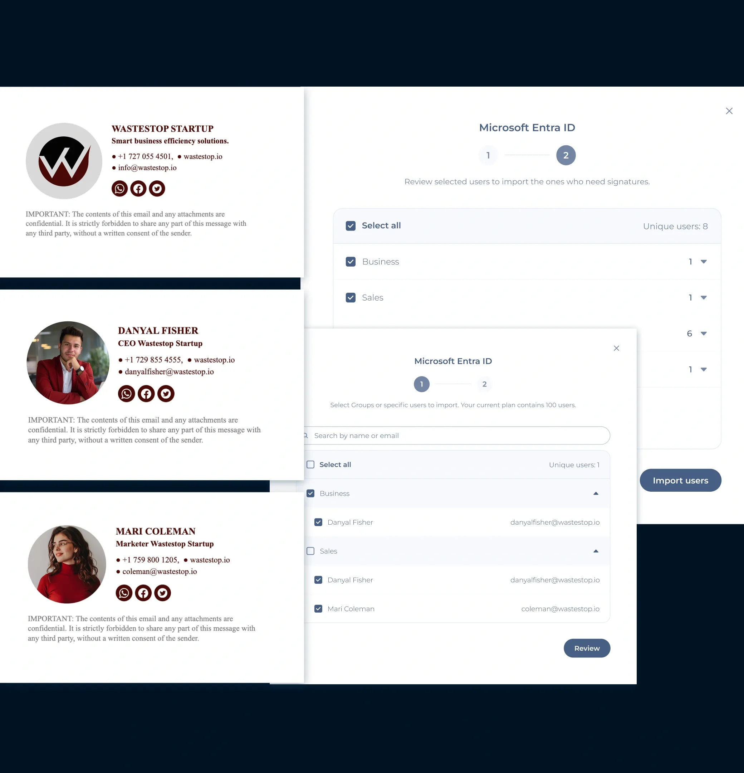This screenshot has height=773, width=744.
Task: Toggle Mari Coleman checkbox in Sales group
Action: click(318, 609)
